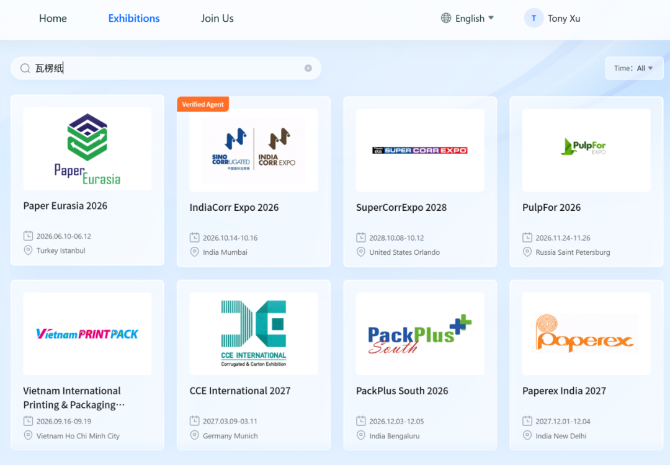Click location pin beside United States Orlando
This screenshot has width=670, height=465.
(361, 252)
